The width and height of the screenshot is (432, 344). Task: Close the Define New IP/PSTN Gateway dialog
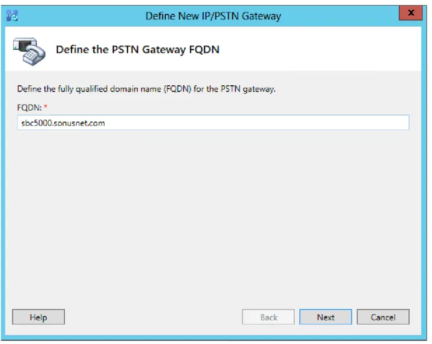(411, 12)
